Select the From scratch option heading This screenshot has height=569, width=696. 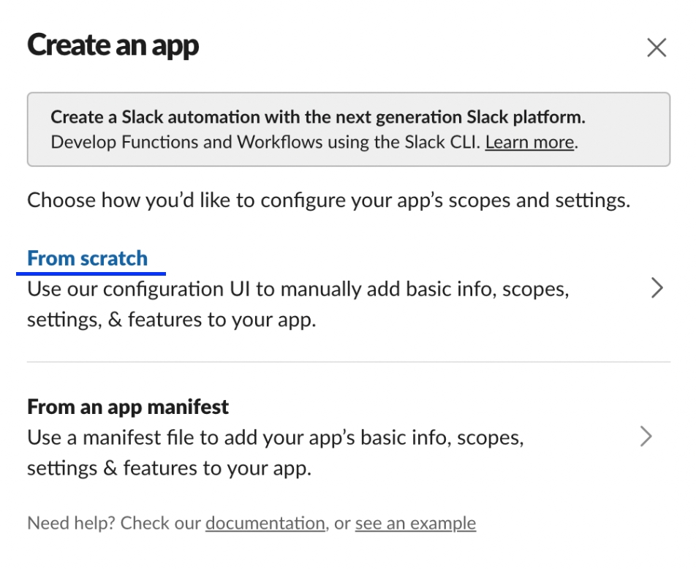click(x=87, y=258)
